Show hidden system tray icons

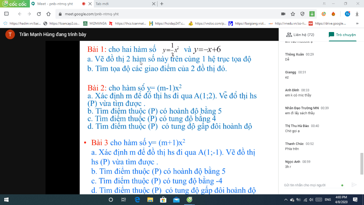point(286,200)
